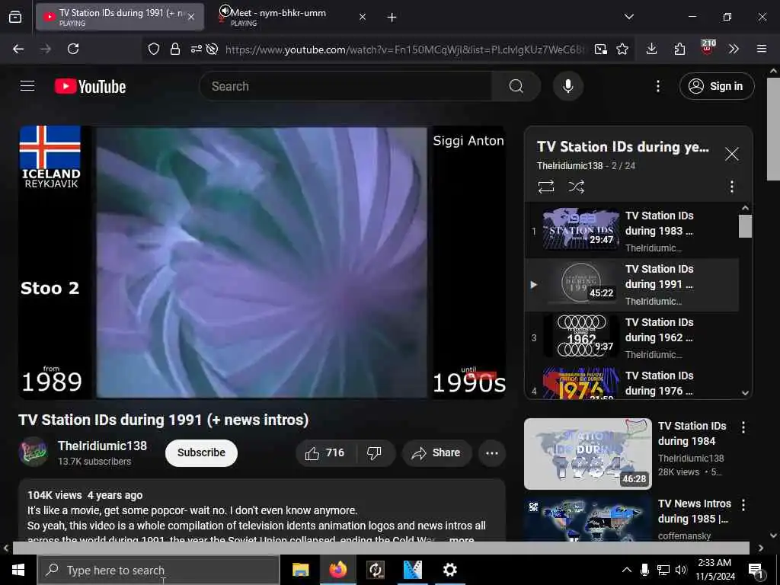Open Settings gear in the taskbar
This screenshot has height=585, width=780.
449,570
